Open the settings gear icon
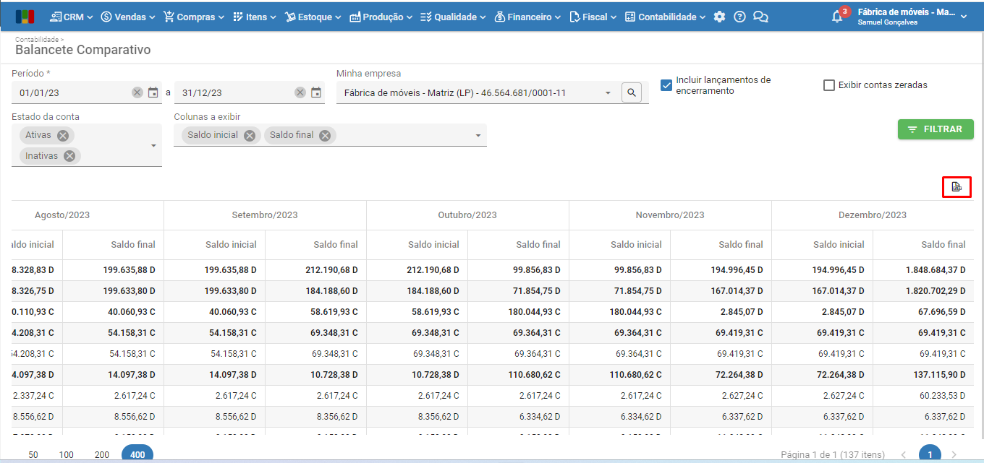984x463 pixels. coord(719,17)
